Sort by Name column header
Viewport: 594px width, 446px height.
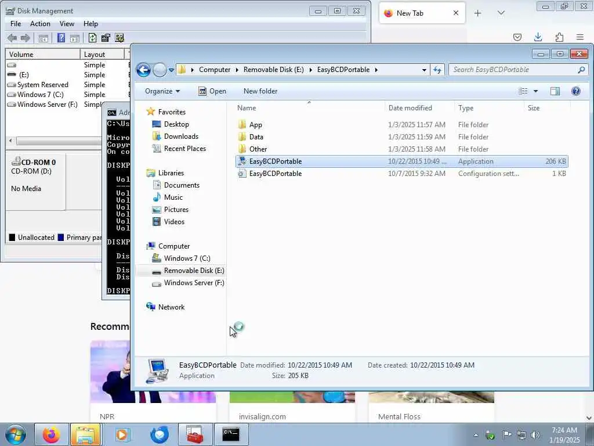[309, 108]
